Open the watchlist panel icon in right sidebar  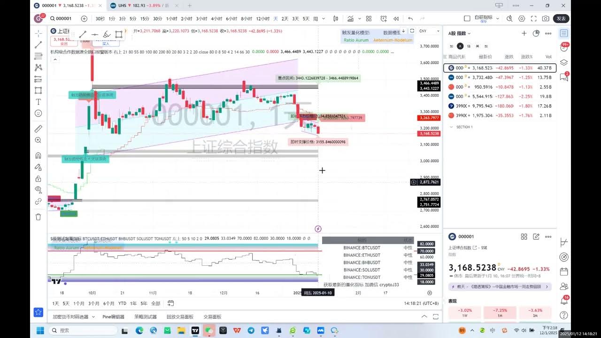click(564, 33)
